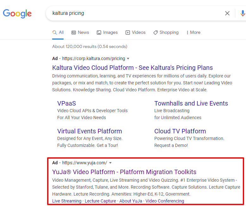The height and width of the screenshot is (206, 246).
Task: Click 'About 120,000 results' stats text
Action: pyautogui.click(x=90, y=46)
